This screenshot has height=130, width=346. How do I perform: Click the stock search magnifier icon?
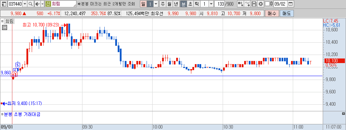pyautogui.click(x=30, y=4)
